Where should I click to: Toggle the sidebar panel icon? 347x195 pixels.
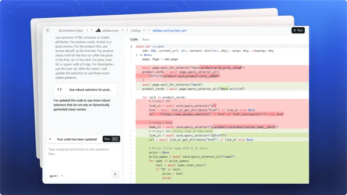click(x=48, y=30)
